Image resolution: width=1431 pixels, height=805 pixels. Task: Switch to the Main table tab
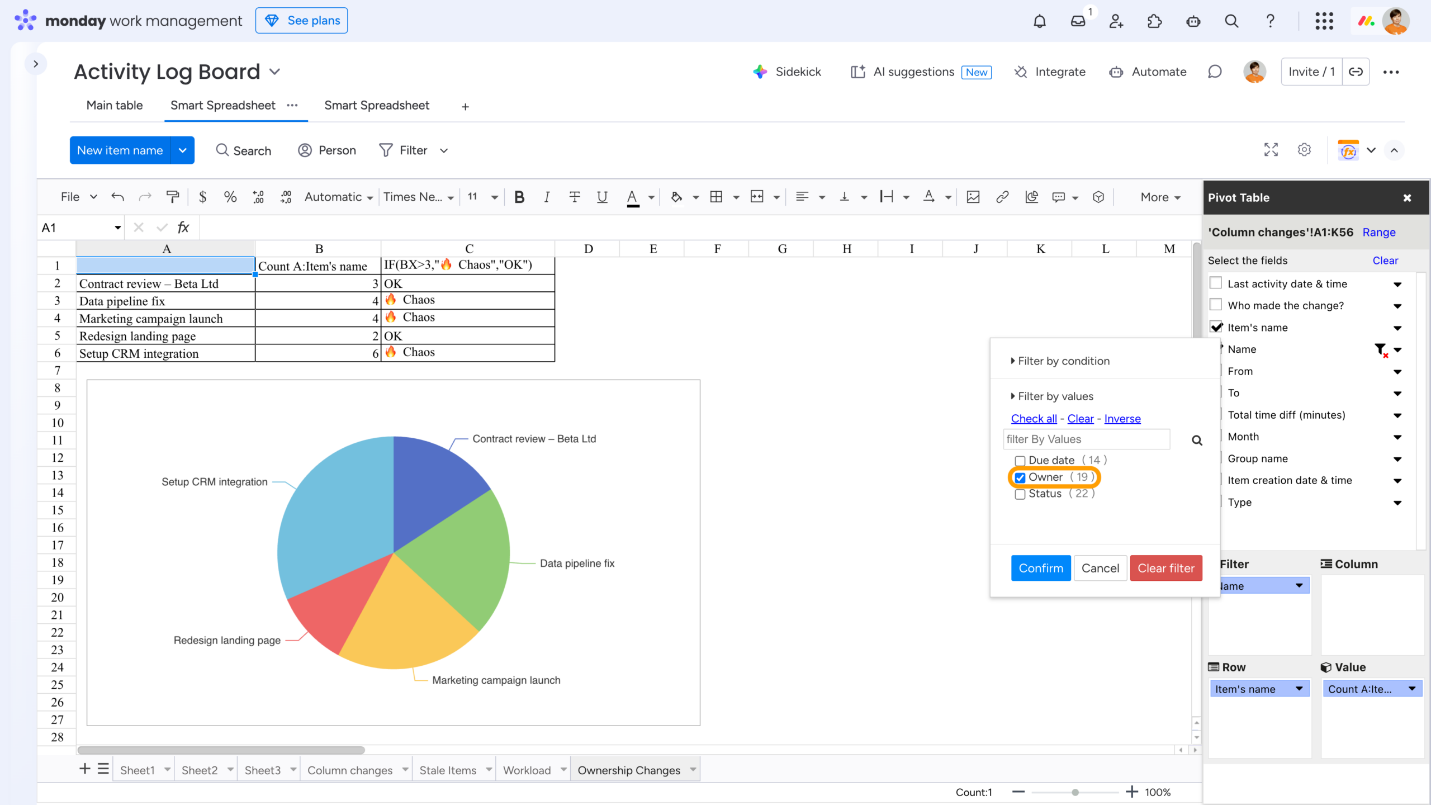115,105
